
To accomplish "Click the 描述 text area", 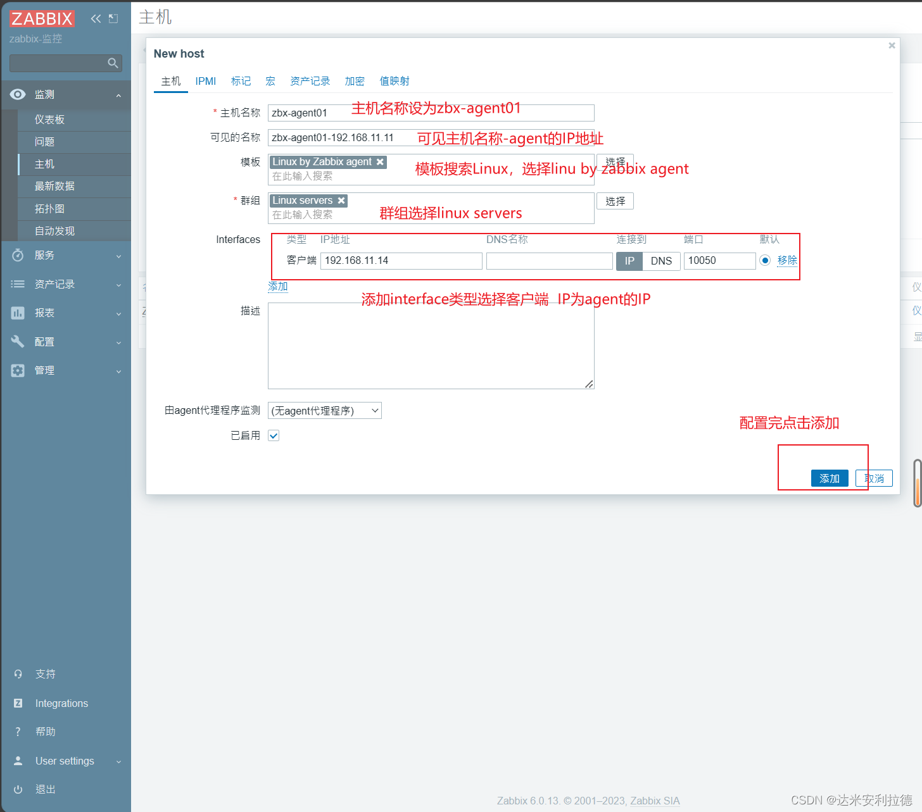I will (431, 346).
